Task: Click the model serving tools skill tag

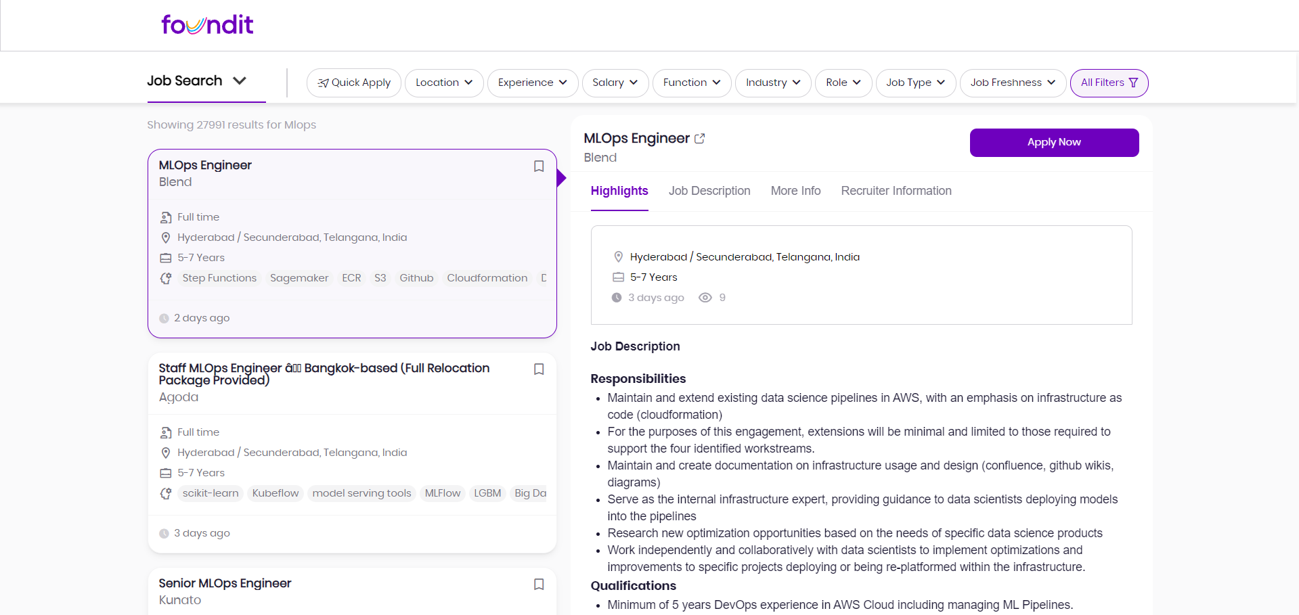Action: tap(362, 493)
